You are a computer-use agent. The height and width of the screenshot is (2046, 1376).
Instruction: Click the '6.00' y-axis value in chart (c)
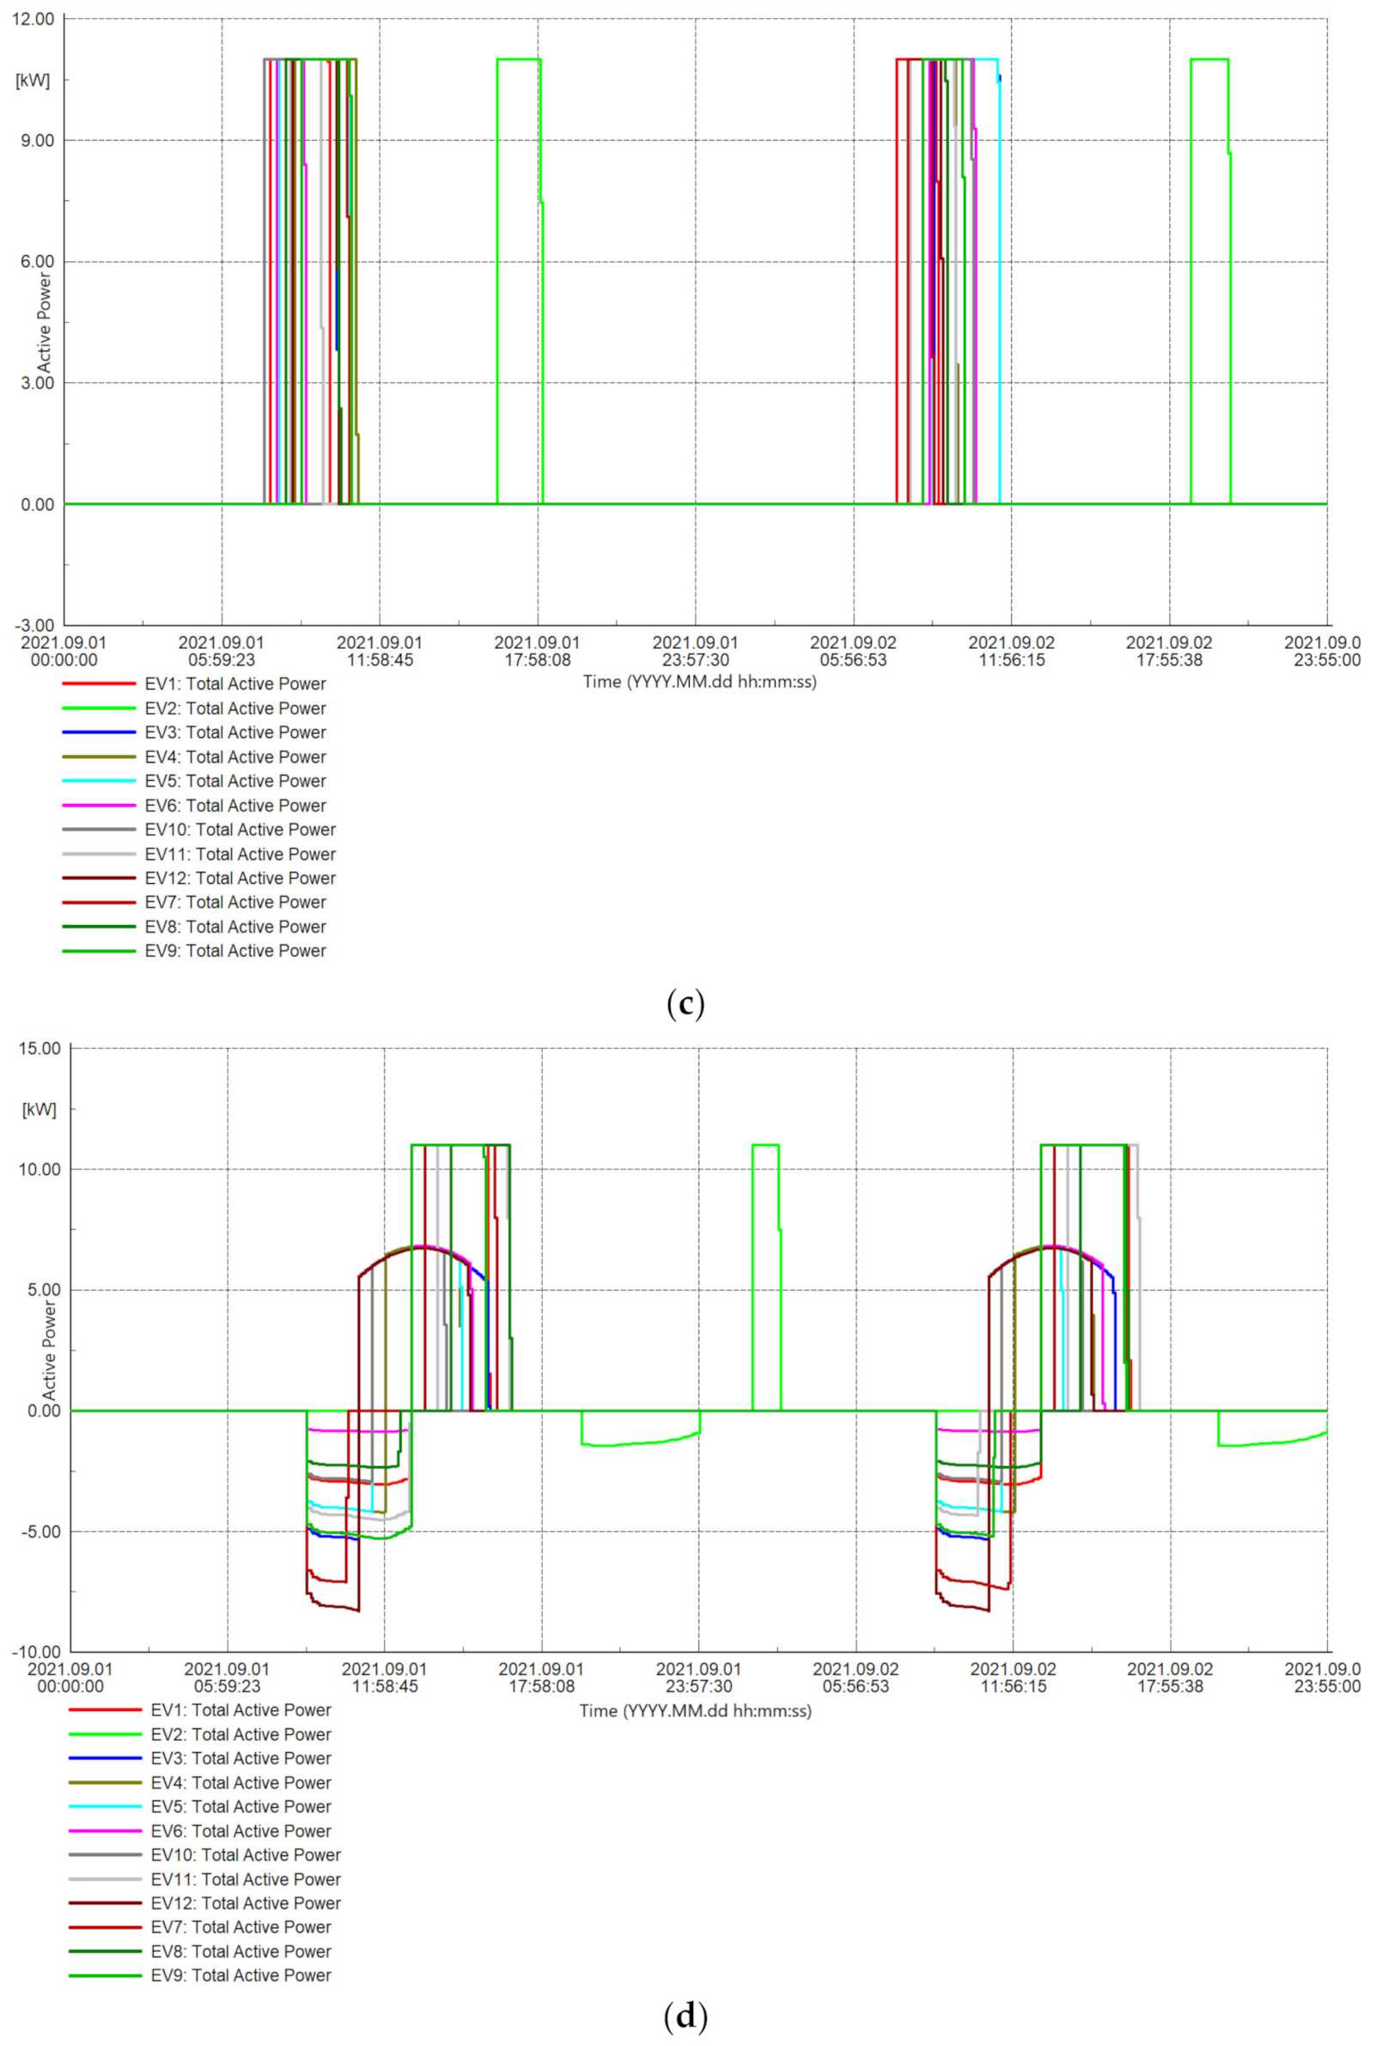(39, 261)
